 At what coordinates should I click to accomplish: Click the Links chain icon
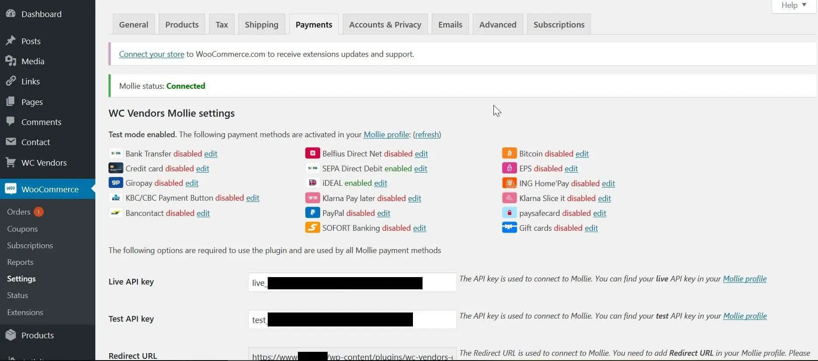[x=10, y=81]
